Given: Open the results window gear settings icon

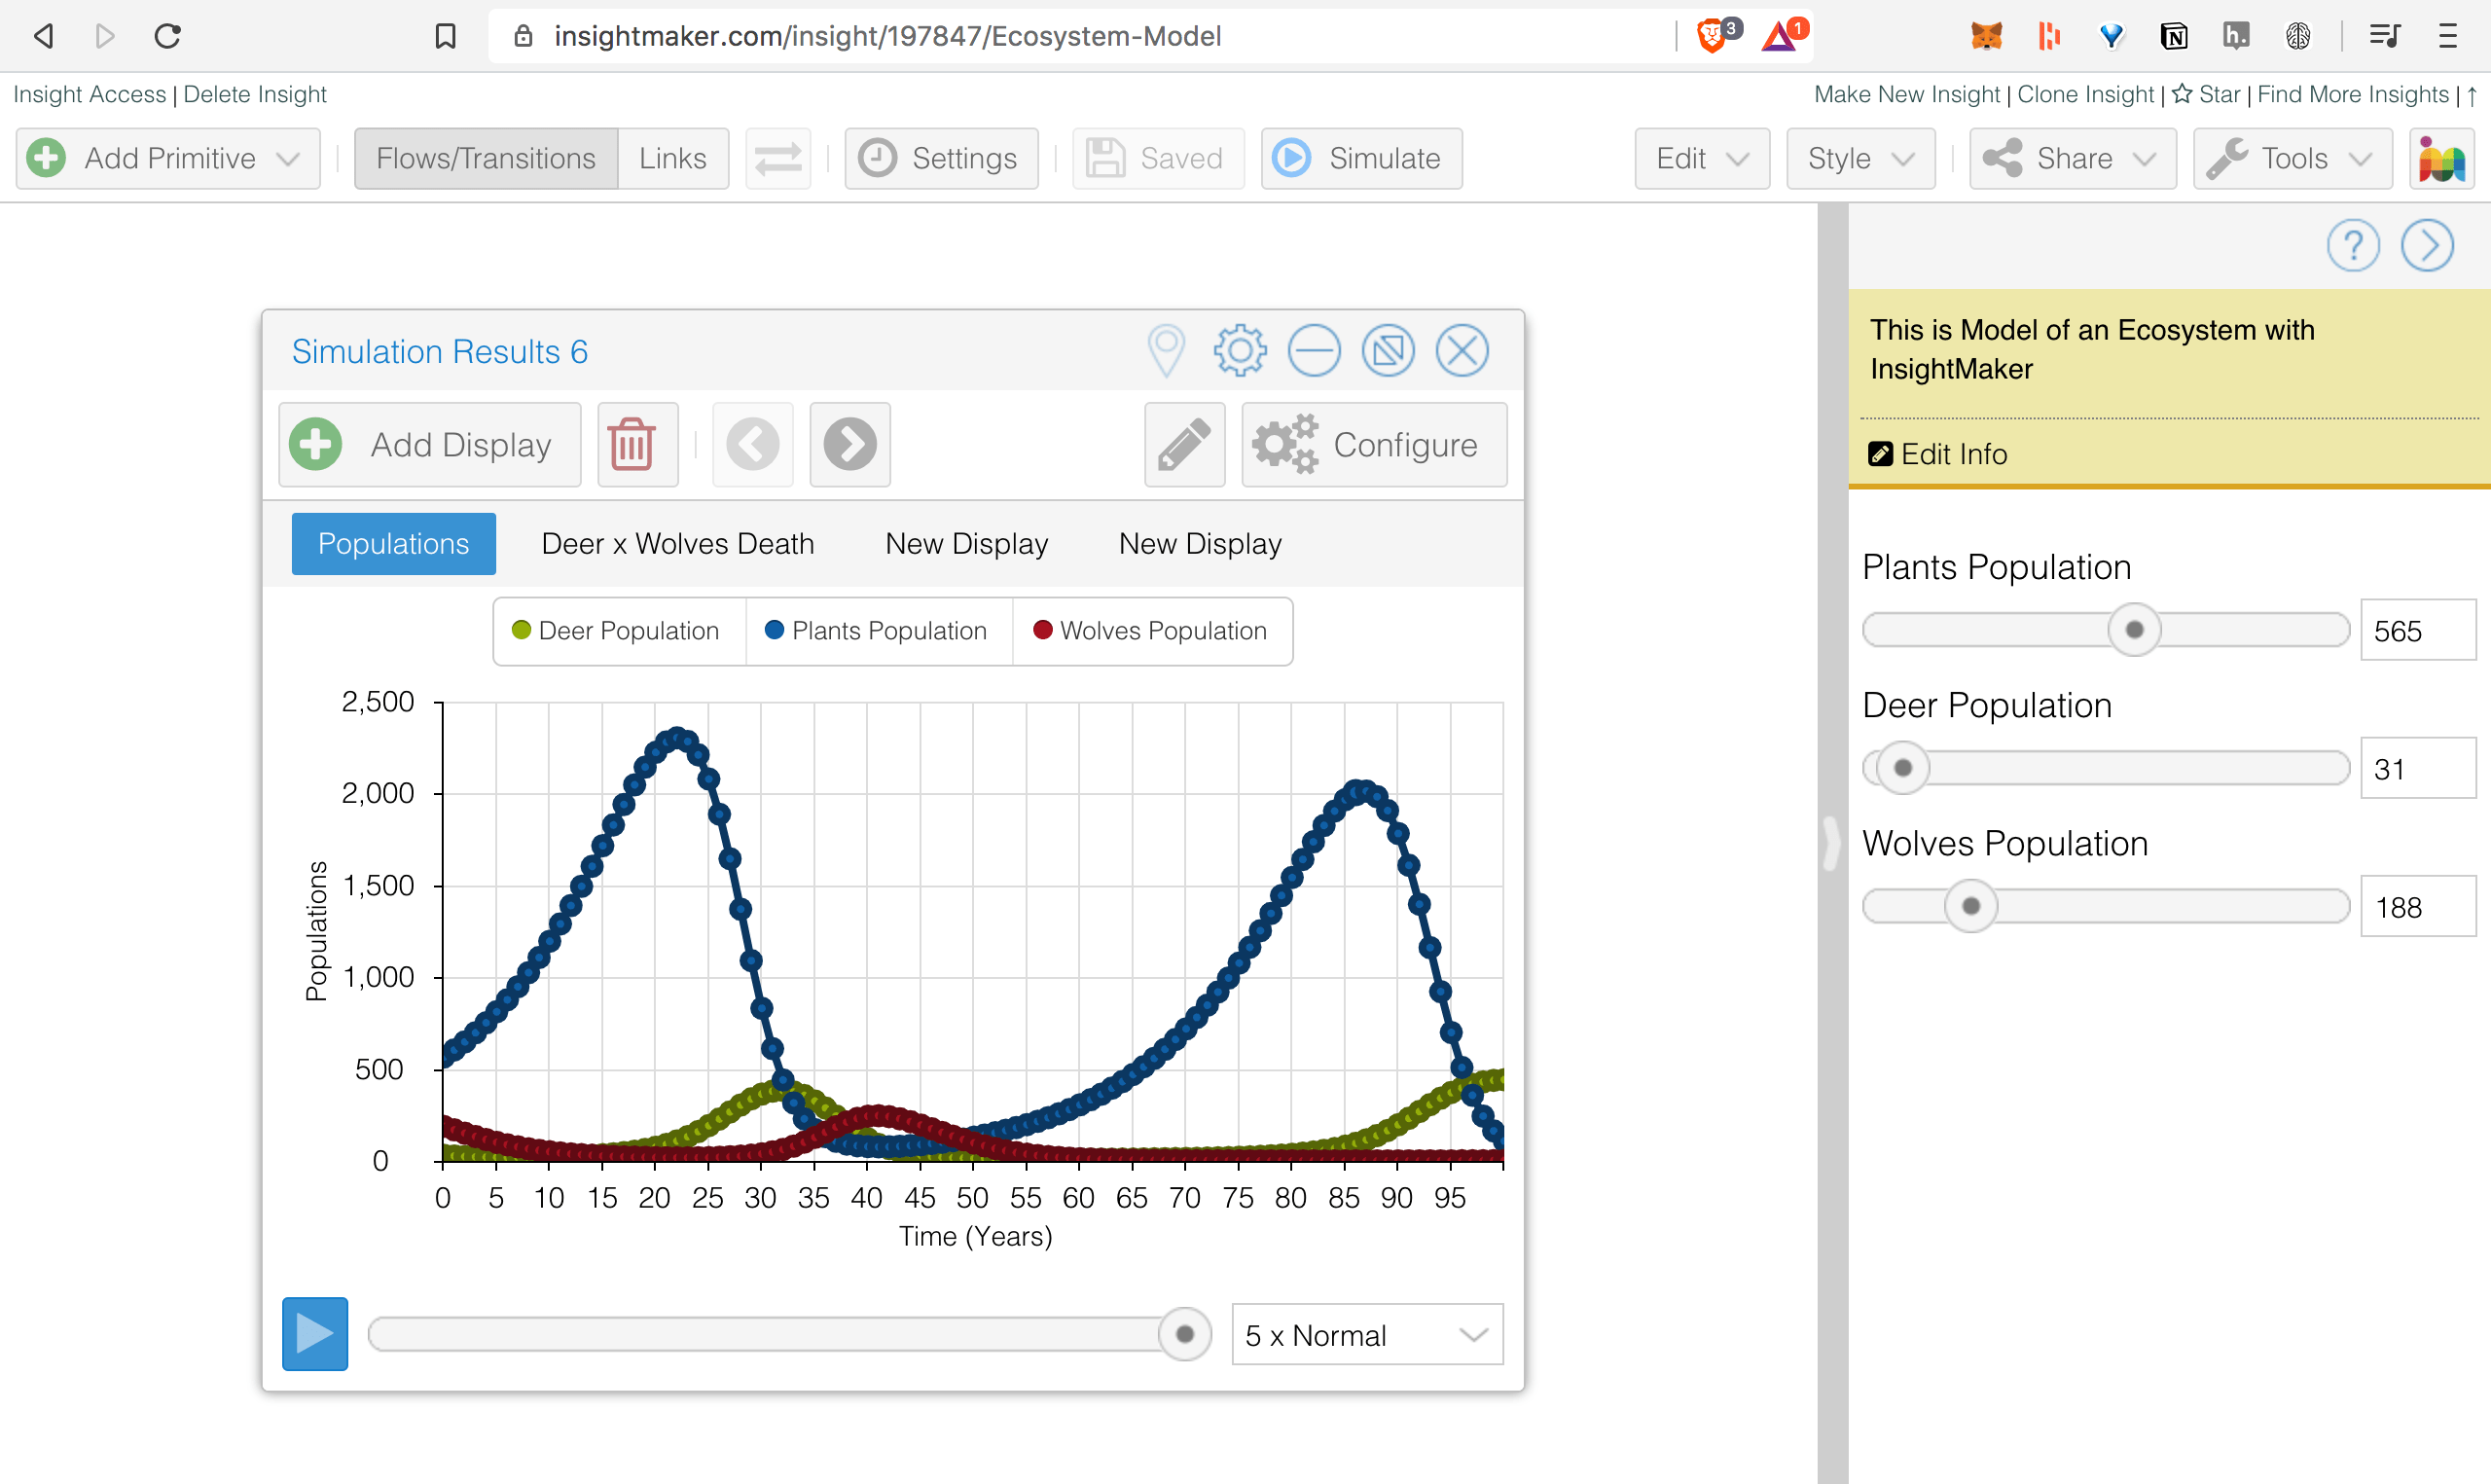Looking at the screenshot, I should (x=1240, y=351).
